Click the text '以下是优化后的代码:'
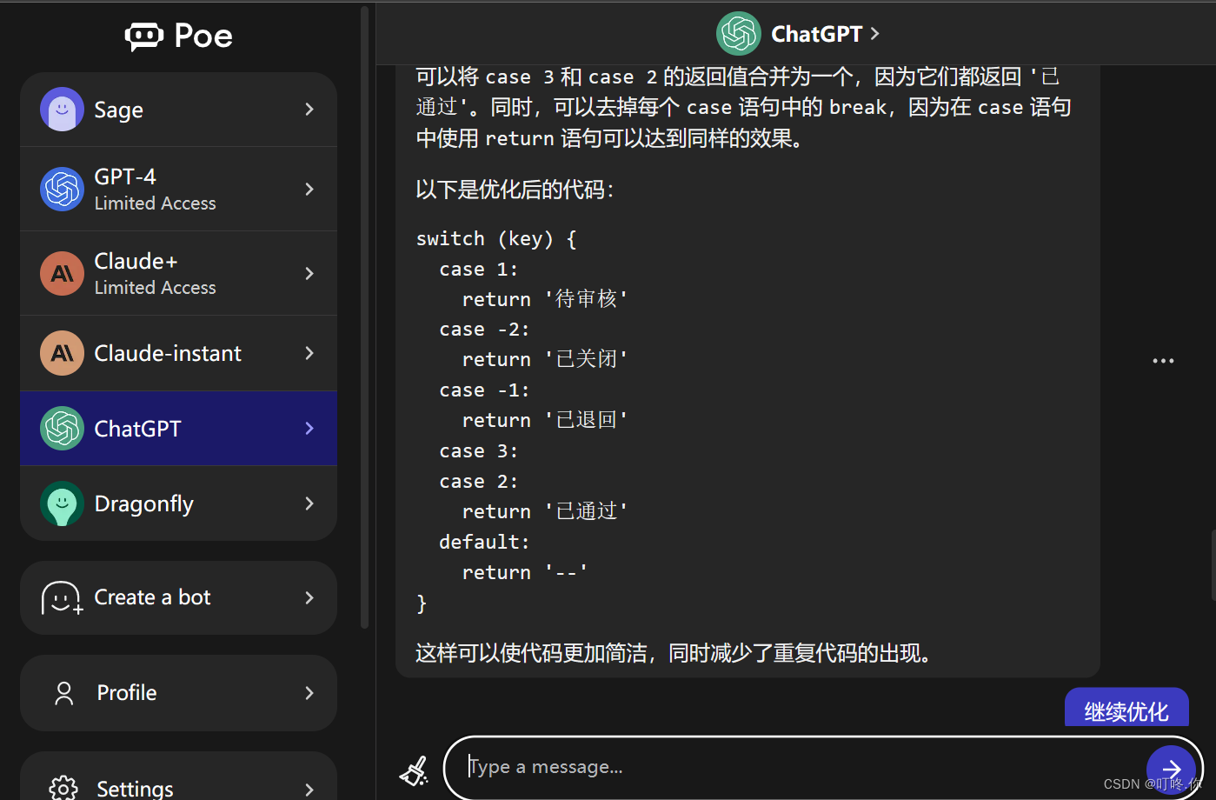 click(515, 190)
